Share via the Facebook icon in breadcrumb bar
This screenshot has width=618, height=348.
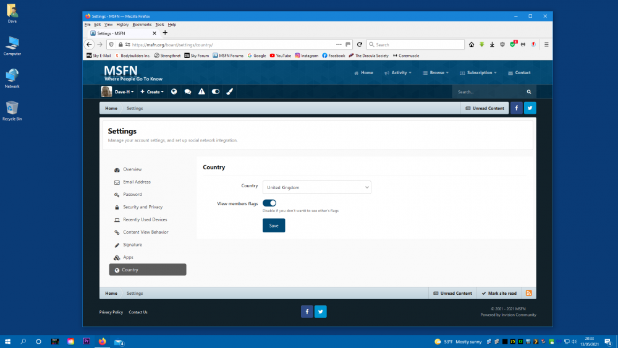tap(515, 108)
